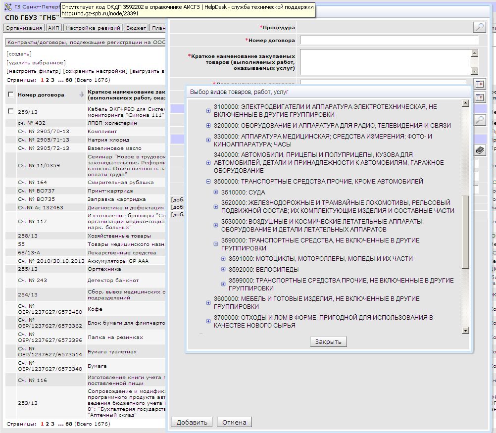Select the 3592000: ВЕЛОСИПЕДЫ tree label
Viewport: 496px width, 433px height.
pos(263,270)
